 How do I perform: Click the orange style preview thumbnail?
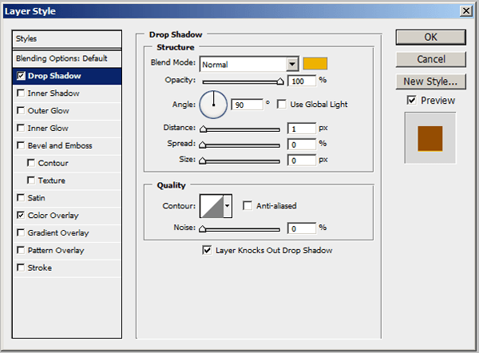pyautogui.click(x=430, y=138)
